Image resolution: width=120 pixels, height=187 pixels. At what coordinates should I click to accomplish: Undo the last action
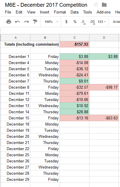point(18,22)
